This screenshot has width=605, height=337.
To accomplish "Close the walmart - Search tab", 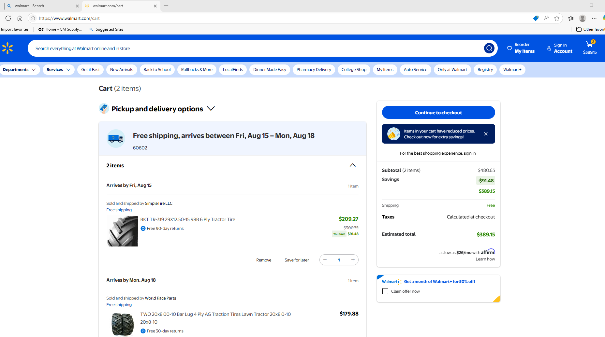I will click(77, 6).
